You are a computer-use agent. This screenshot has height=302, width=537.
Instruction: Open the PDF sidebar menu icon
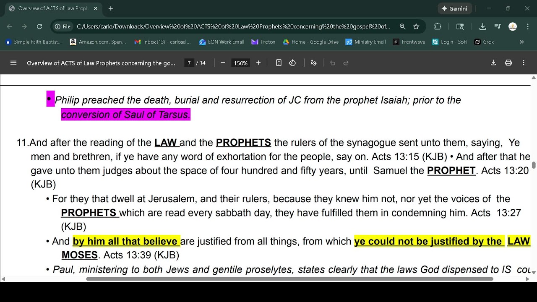point(13,63)
